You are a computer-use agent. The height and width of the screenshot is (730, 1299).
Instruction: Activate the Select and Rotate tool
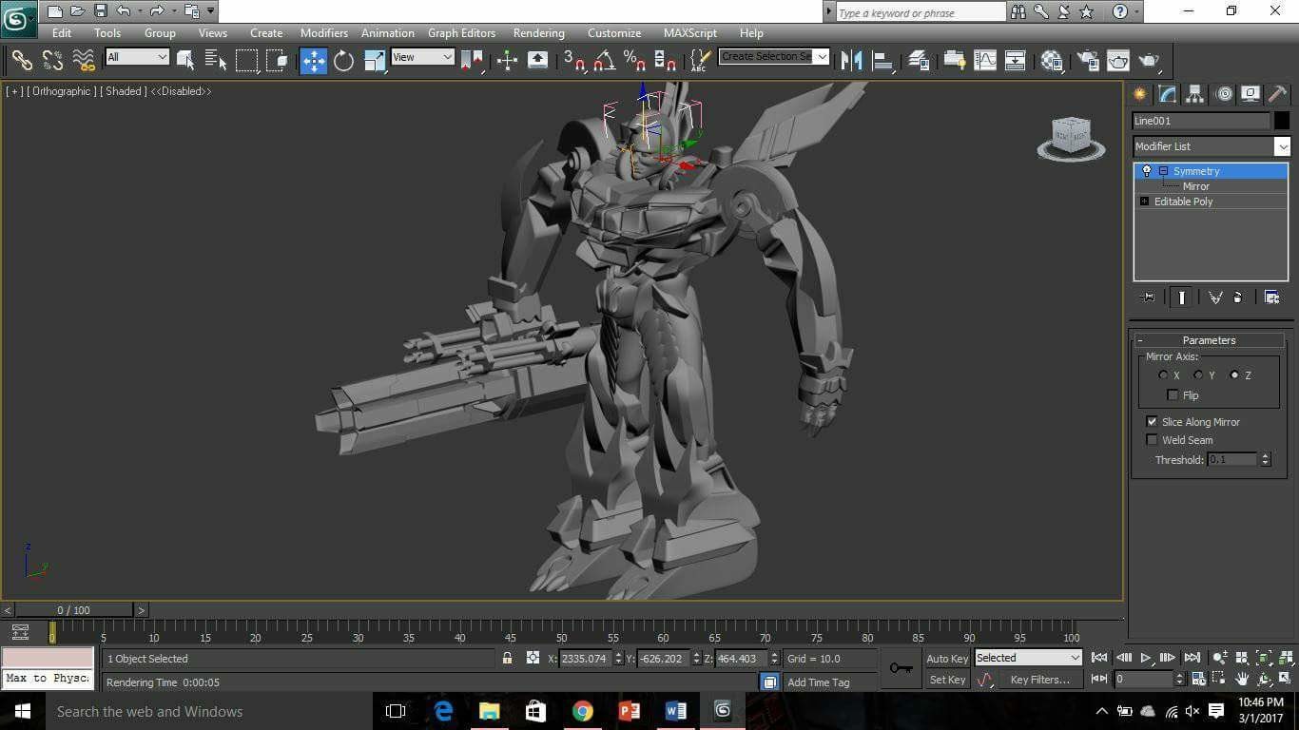[343, 60]
